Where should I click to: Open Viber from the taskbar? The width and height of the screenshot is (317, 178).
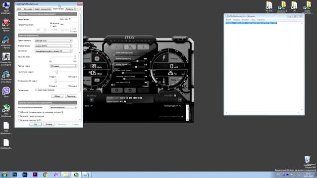tap(55, 175)
